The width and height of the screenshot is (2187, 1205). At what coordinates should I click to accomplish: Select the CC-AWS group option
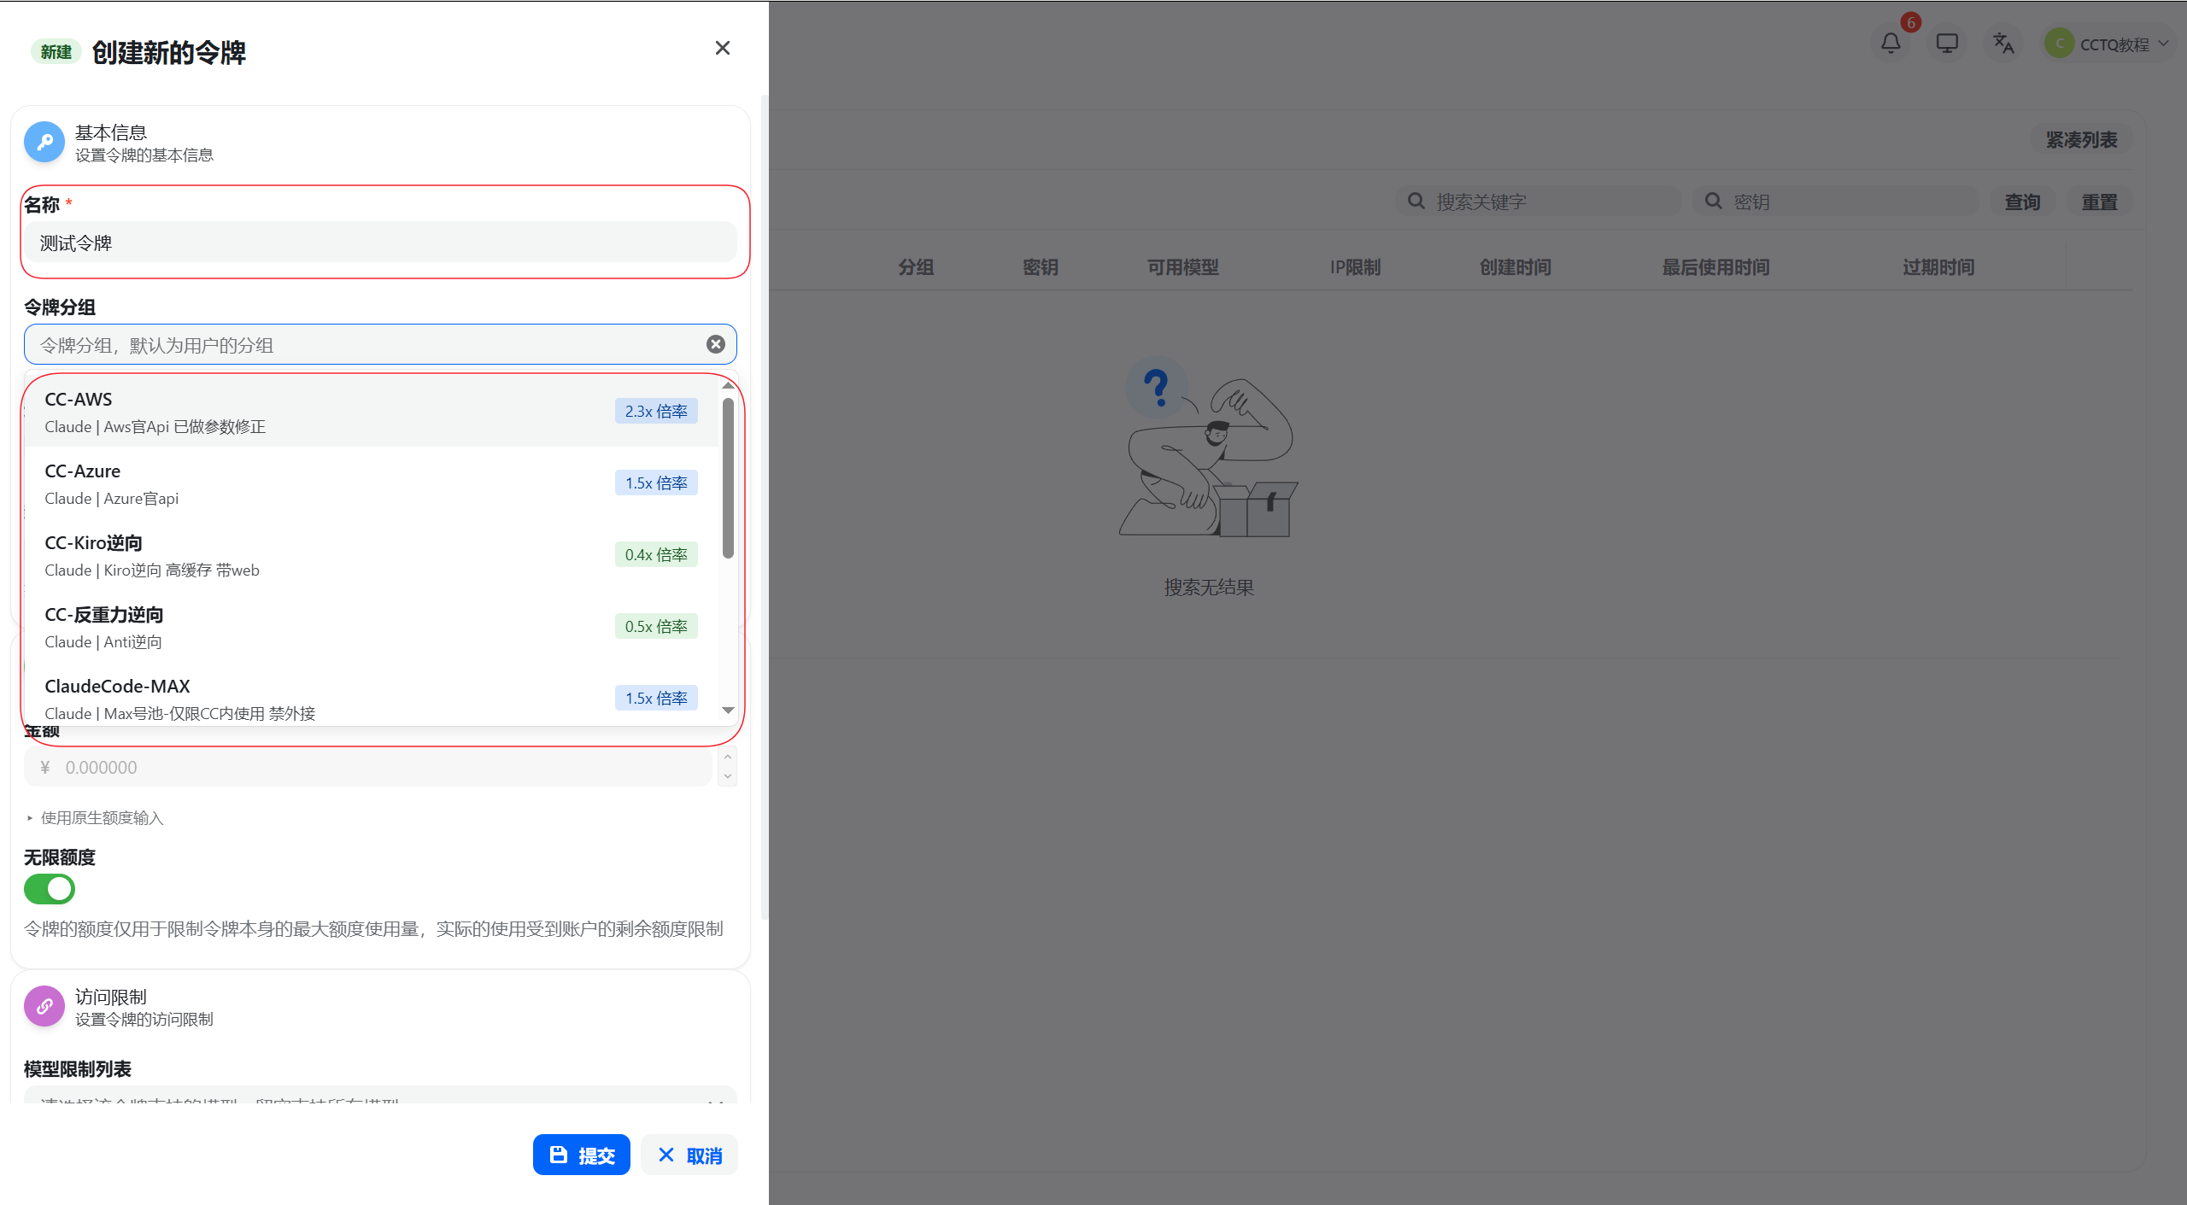[x=325, y=412]
